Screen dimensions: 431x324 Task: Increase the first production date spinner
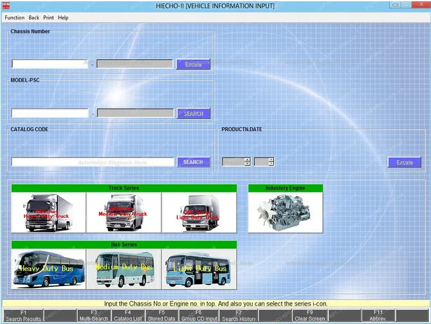[247, 159]
